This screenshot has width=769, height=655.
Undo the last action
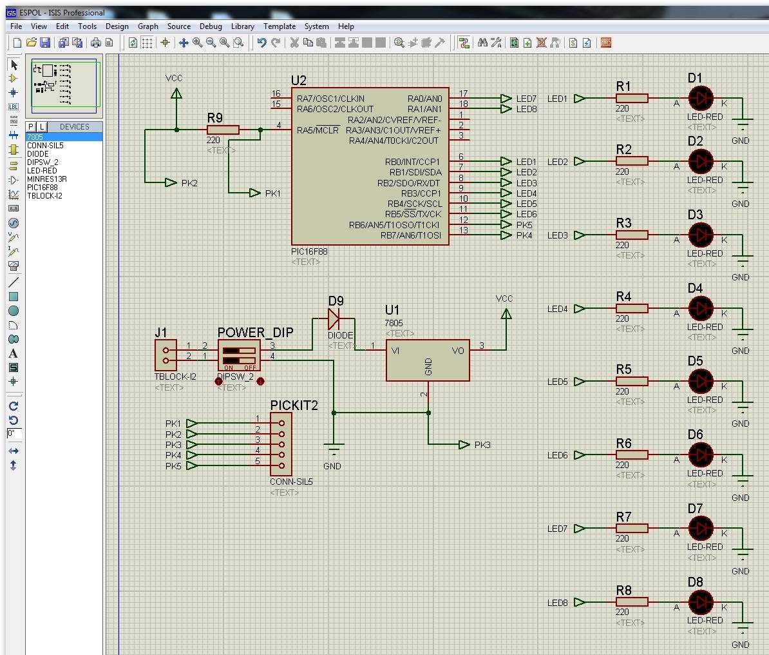click(262, 43)
